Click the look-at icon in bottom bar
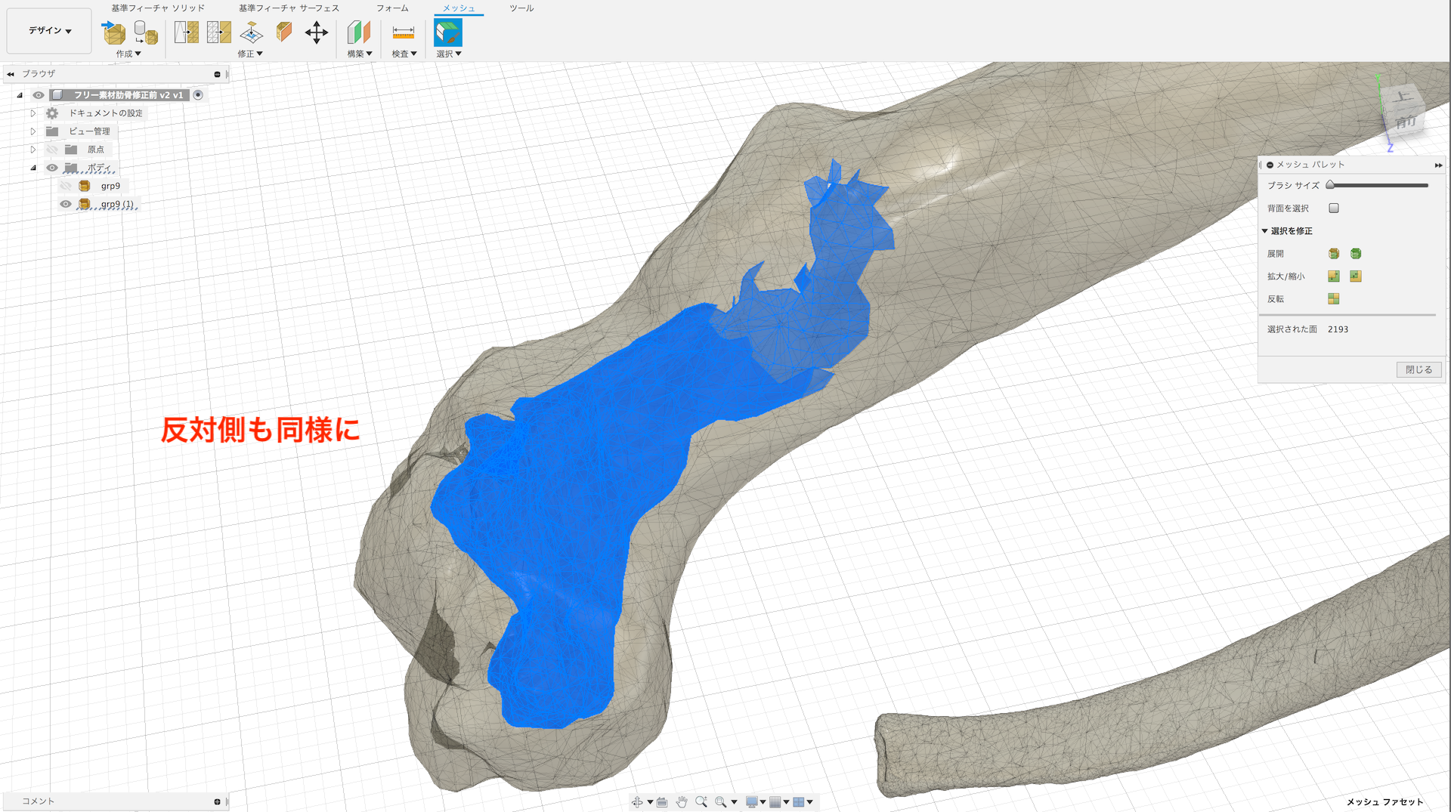Viewport: 1451px width, 812px height. click(662, 802)
